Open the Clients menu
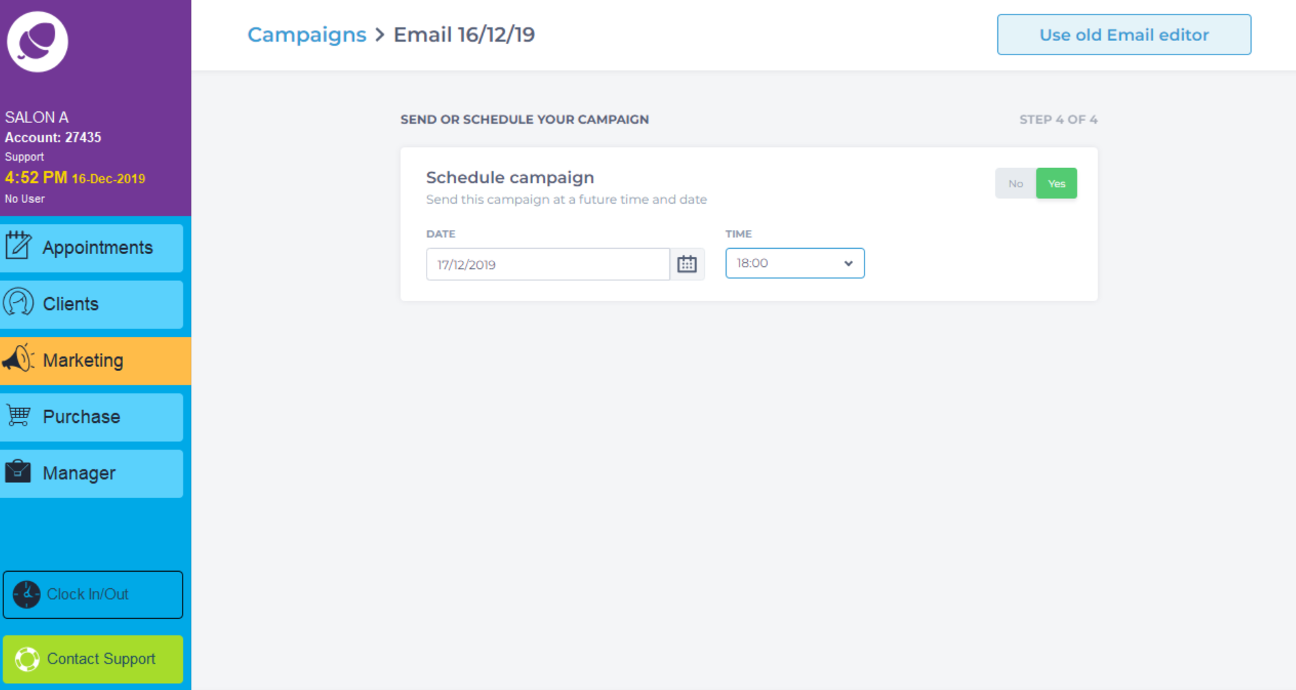Viewport: 1296px width, 690px height. [92, 305]
